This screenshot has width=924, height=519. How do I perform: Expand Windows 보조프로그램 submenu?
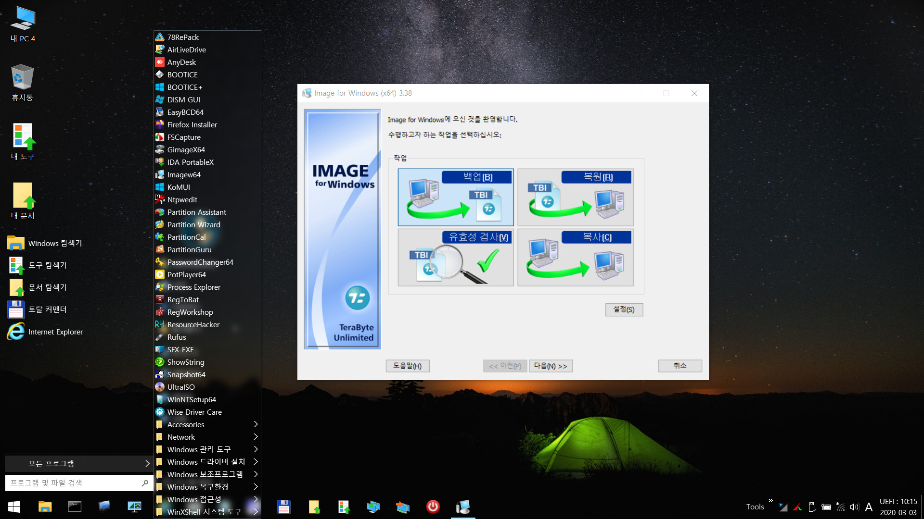click(x=207, y=474)
